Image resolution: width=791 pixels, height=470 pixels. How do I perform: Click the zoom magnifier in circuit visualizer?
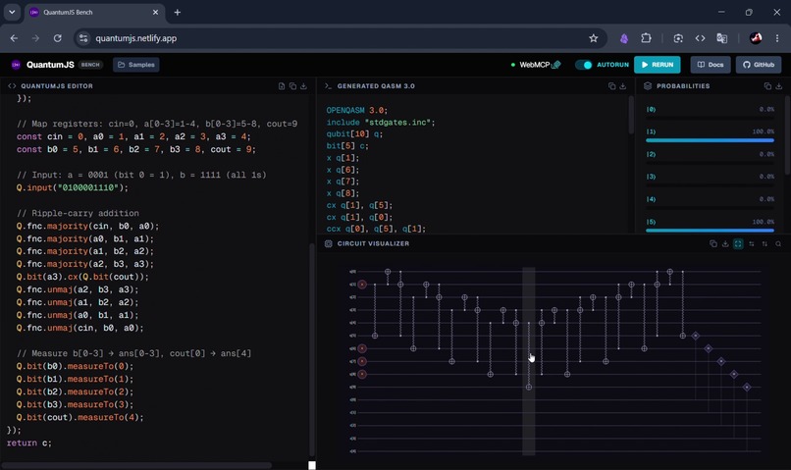click(778, 243)
